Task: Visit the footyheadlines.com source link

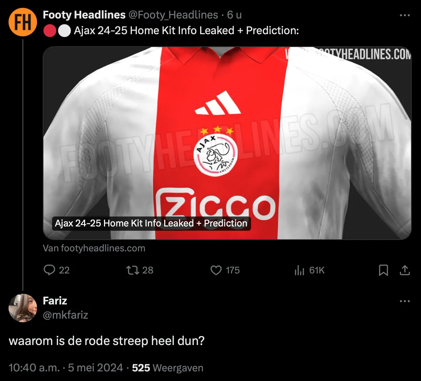Action: (94, 248)
